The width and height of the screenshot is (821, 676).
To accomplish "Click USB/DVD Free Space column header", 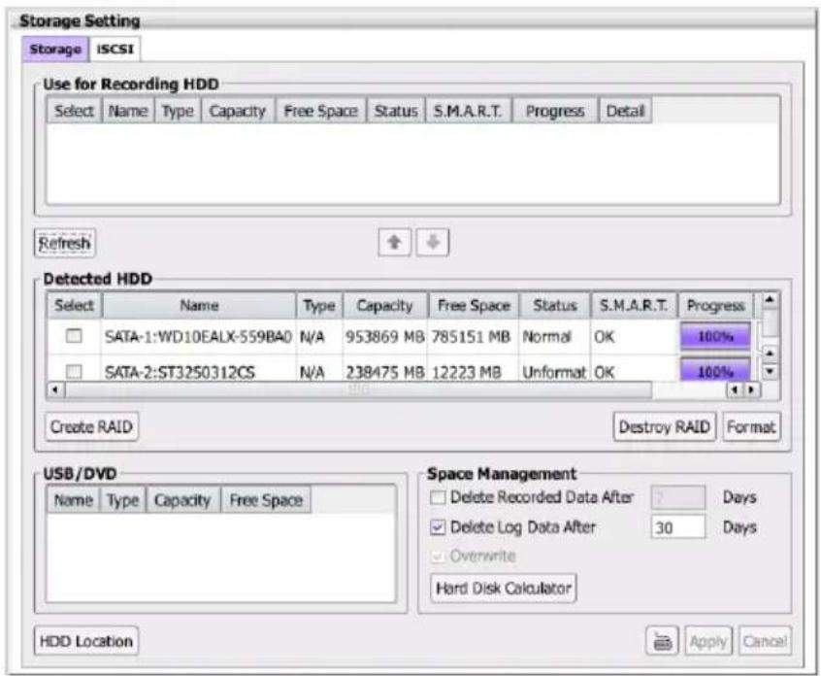I will (x=266, y=500).
